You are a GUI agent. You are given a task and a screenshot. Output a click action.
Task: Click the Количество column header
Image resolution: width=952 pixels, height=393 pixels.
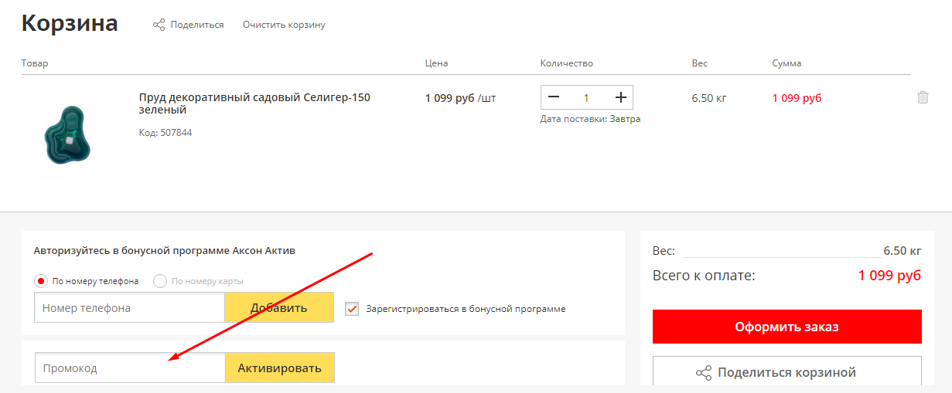pos(567,63)
